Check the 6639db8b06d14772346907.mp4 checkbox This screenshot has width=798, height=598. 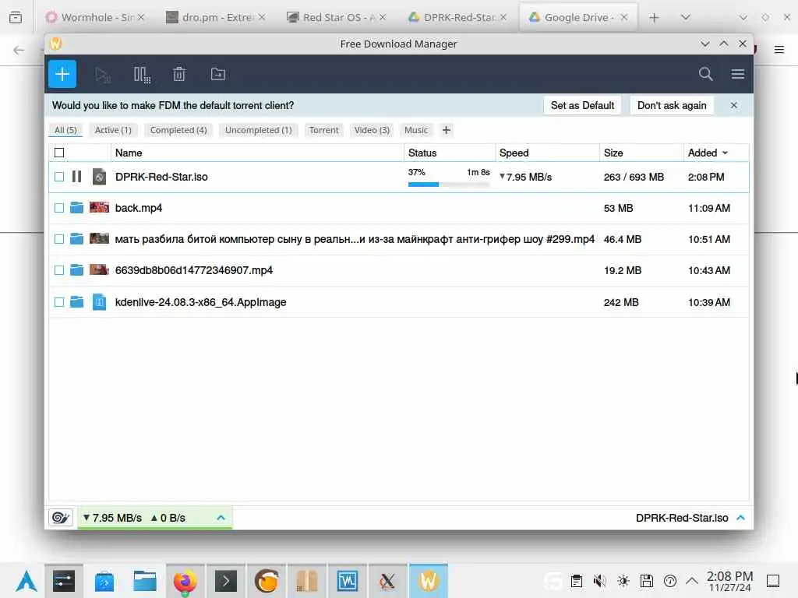coord(59,270)
